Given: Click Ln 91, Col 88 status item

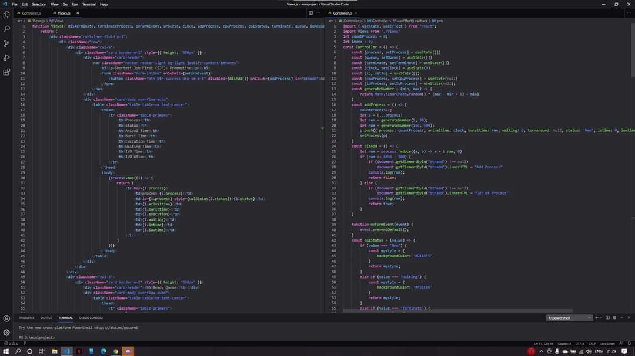Looking at the screenshot, I should click(544, 344).
